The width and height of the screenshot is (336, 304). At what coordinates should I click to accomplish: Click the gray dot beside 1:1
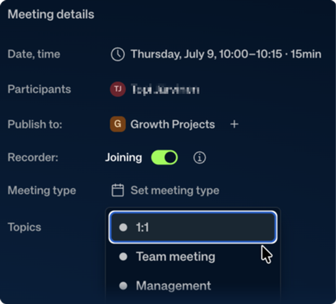click(123, 227)
